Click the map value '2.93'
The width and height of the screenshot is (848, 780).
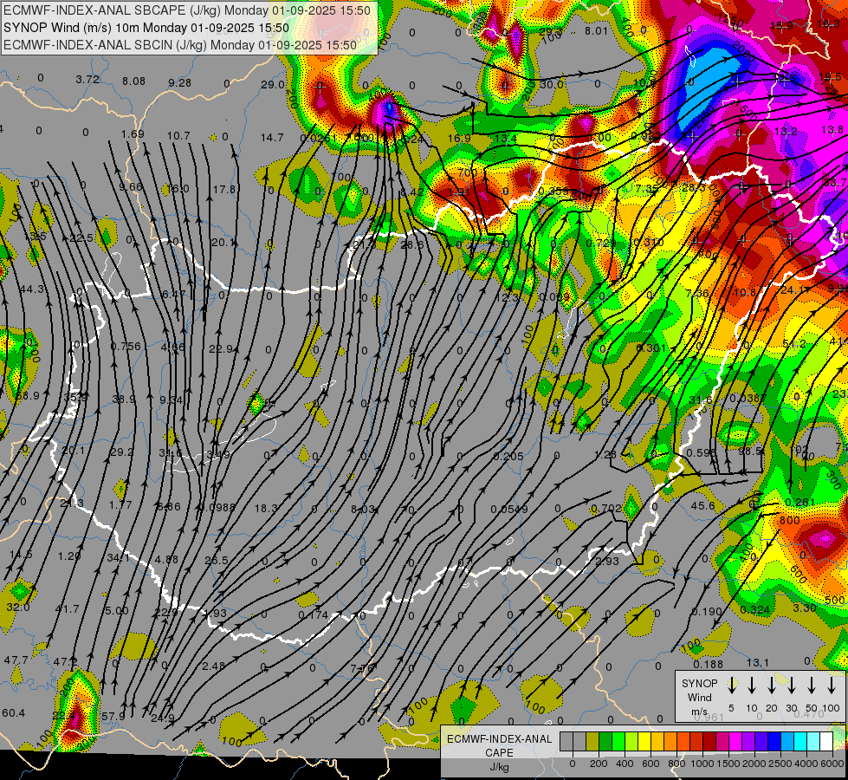[607, 562]
